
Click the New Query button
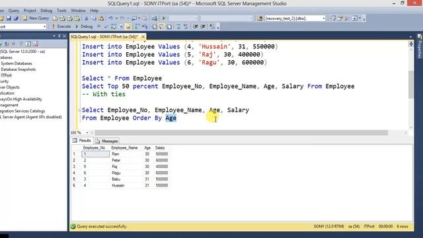(36, 19)
